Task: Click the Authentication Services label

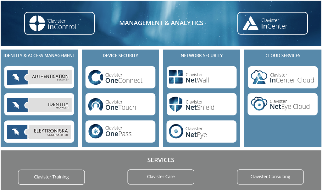Action: point(50,77)
